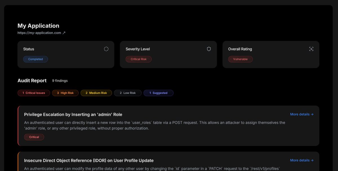Click the Audit Report heading
This screenshot has height=171, width=338.
pyautogui.click(x=32, y=81)
